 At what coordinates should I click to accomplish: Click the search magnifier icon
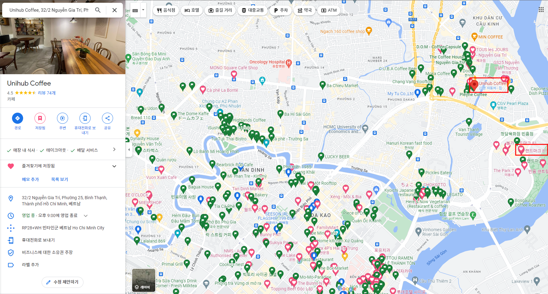(x=98, y=10)
